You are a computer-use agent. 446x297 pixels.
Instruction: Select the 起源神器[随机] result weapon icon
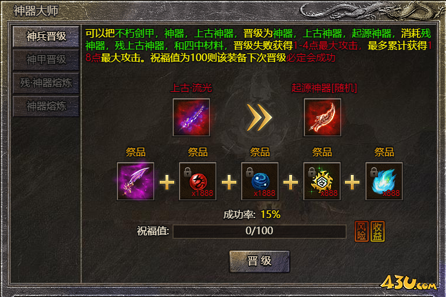pyautogui.click(x=322, y=117)
